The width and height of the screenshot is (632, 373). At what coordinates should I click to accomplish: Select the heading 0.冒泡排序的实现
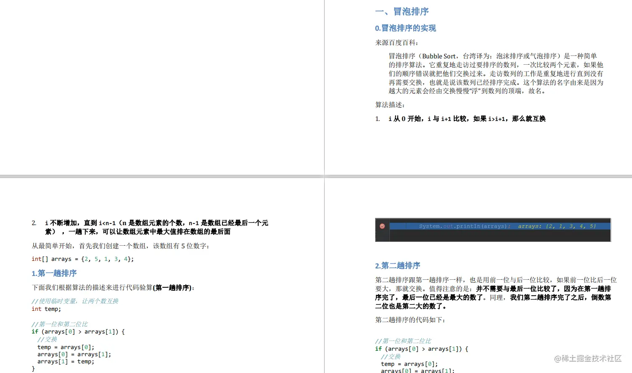(x=405, y=28)
